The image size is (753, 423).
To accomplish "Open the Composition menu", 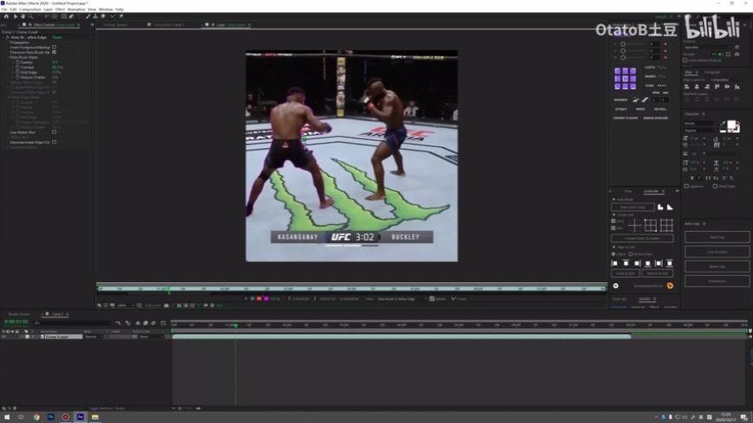I will (29, 10).
